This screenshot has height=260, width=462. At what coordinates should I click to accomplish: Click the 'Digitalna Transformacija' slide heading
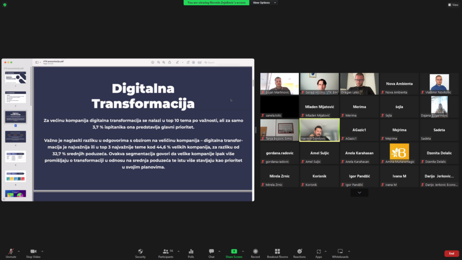143,96
